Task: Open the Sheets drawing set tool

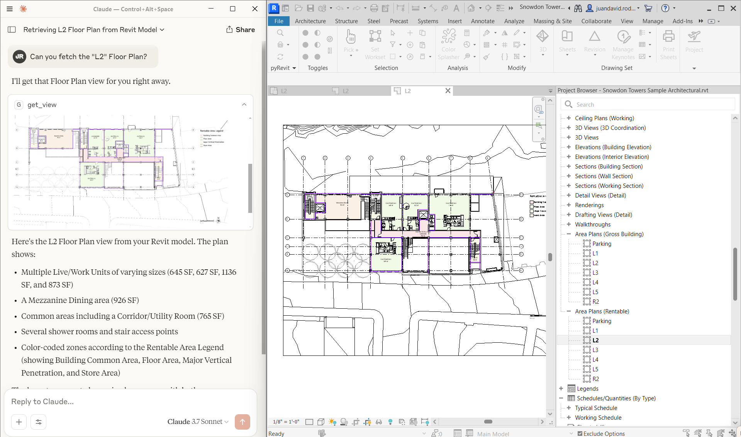Action: pos(567,43)
